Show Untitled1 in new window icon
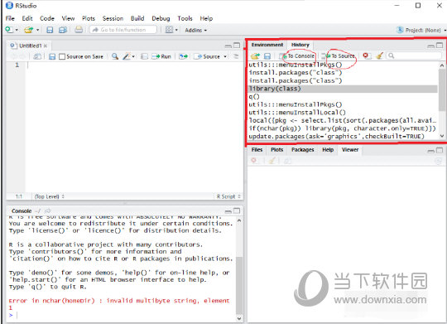447x324 pixels. [x=37, y=56]
